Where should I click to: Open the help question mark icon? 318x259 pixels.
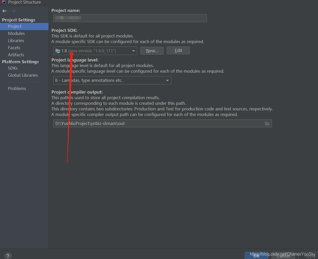click(x=8, y=256)
